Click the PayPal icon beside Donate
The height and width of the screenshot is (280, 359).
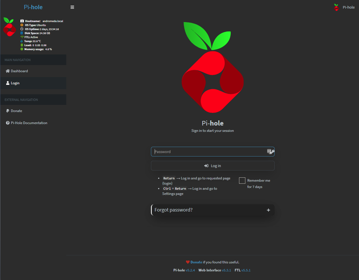tap(8, 111)
